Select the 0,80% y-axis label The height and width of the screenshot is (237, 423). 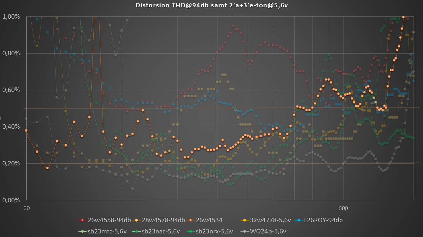(x=11, y=53)
